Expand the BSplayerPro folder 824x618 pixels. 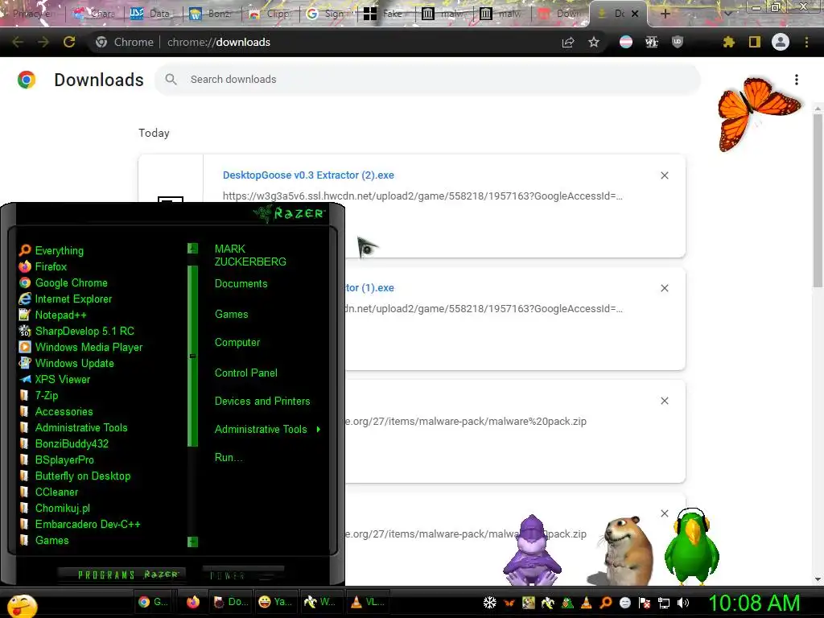tap(57, 459)
